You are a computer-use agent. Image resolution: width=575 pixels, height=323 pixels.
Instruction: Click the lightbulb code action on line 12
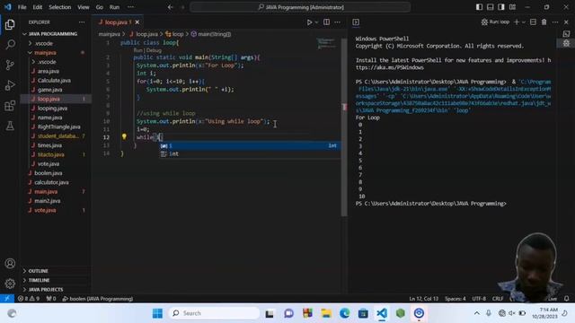click(x=124, y=136)
